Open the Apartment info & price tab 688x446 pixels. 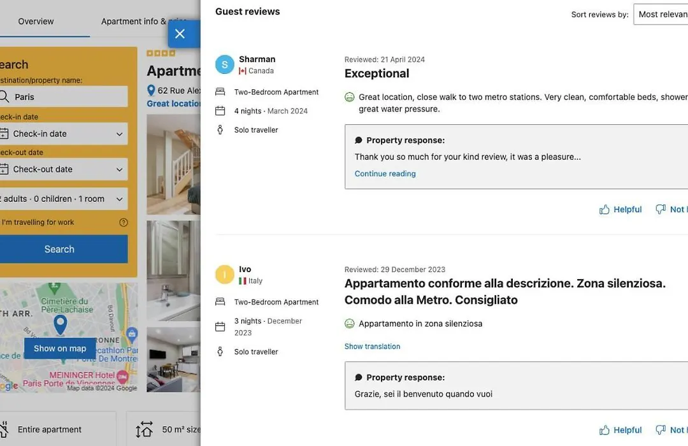point(134,21)
